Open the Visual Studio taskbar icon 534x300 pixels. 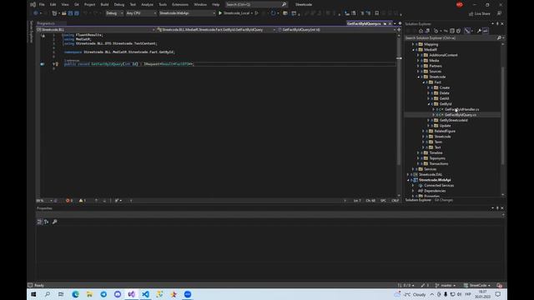132,294
